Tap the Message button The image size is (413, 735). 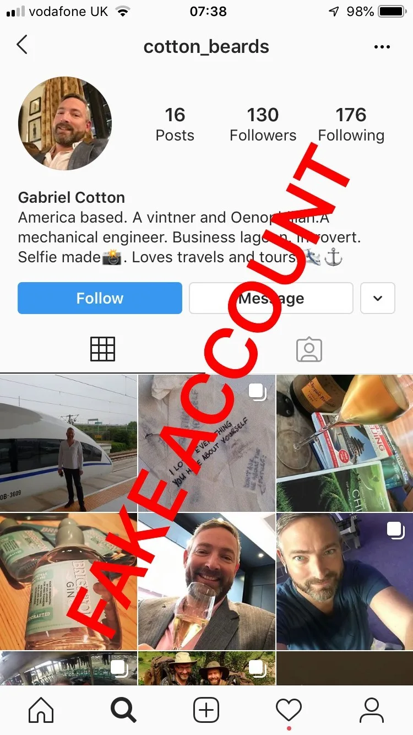click(271, 298)
